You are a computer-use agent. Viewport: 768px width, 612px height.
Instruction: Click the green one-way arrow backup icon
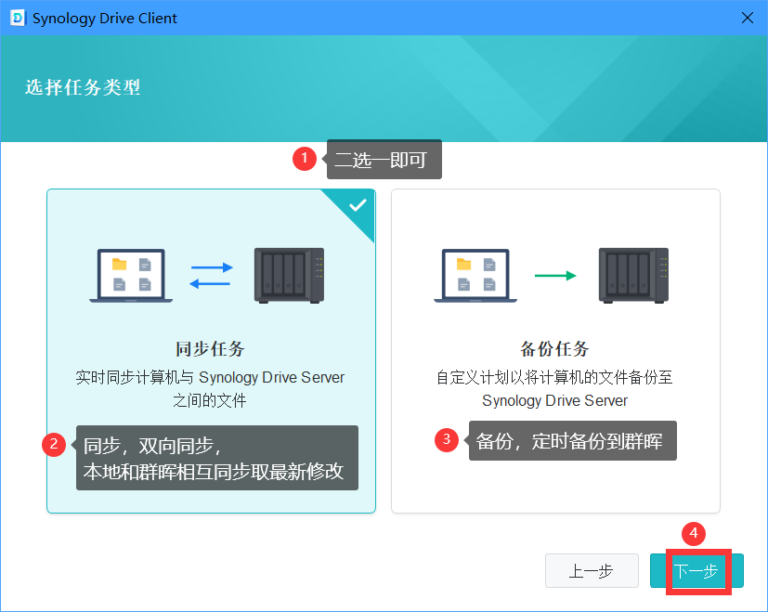(x=555, y=276)
